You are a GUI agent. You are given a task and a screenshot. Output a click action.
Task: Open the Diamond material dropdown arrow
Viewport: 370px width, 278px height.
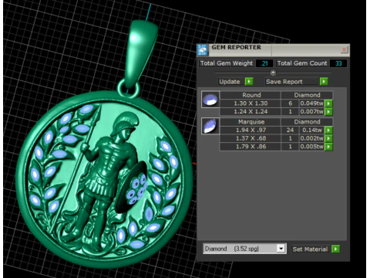[x=281, y=249]
